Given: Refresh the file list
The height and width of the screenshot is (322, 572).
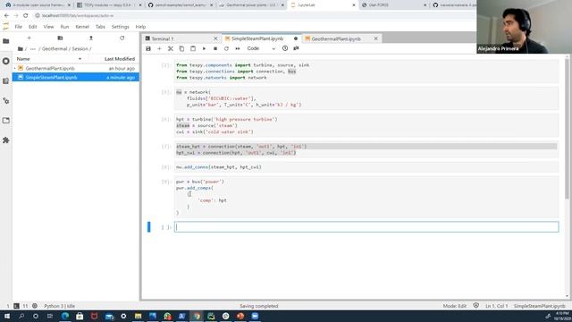Looking at the screenshot, I should click(122, 38).
